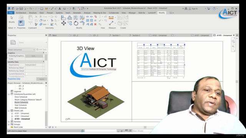This screenshot has width=246, height=138.
Task: Select the Copy tool in Modify panel
Action: tap(70, 23)
